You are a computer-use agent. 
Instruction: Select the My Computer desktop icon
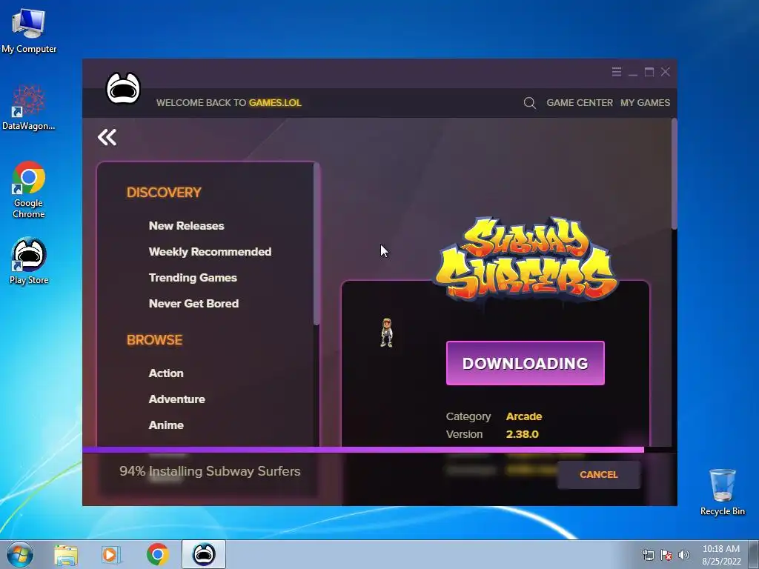29,30
